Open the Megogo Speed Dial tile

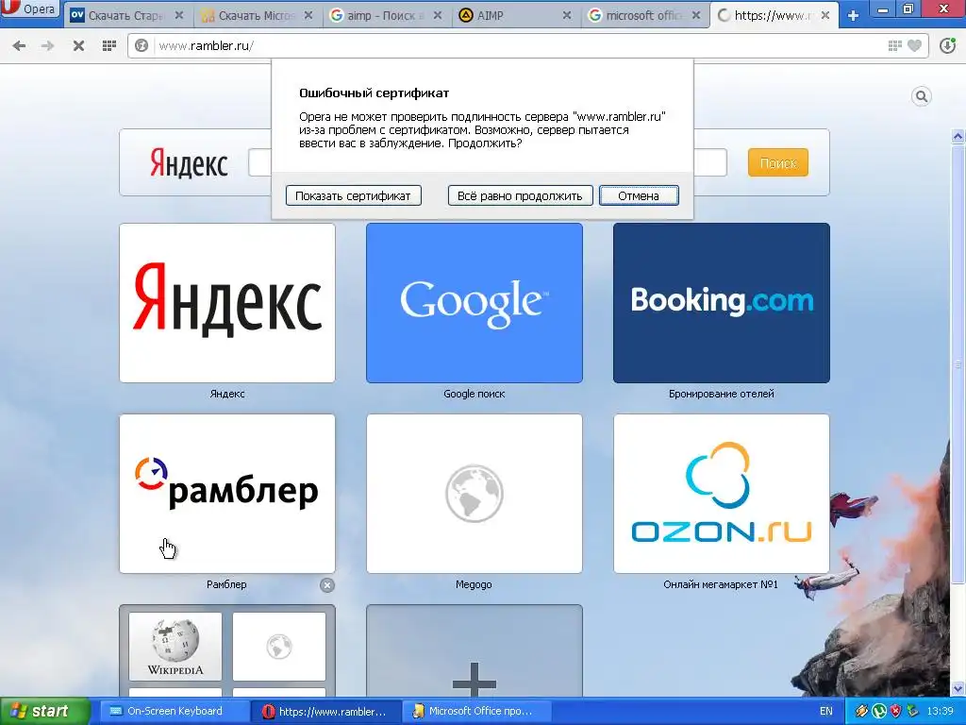coord(475,493)
